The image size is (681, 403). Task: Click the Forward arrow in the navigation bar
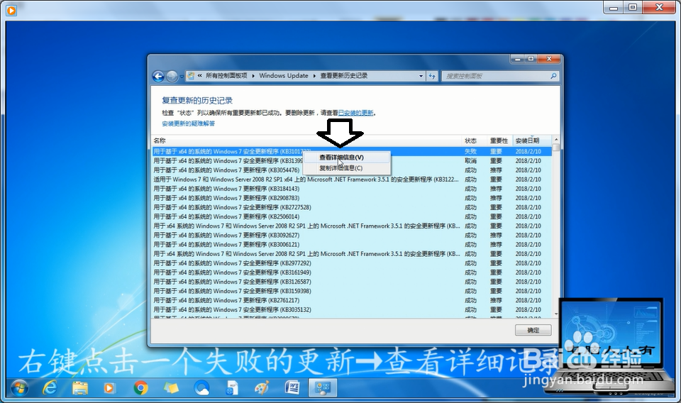172,77
